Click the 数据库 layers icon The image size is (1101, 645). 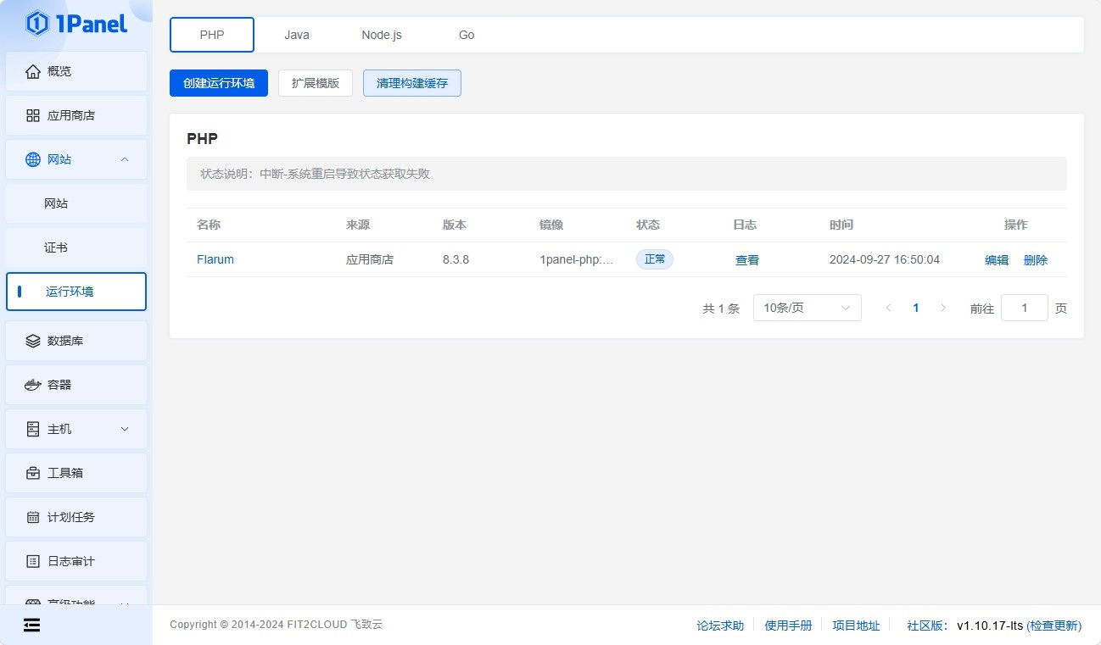[33, 341]
